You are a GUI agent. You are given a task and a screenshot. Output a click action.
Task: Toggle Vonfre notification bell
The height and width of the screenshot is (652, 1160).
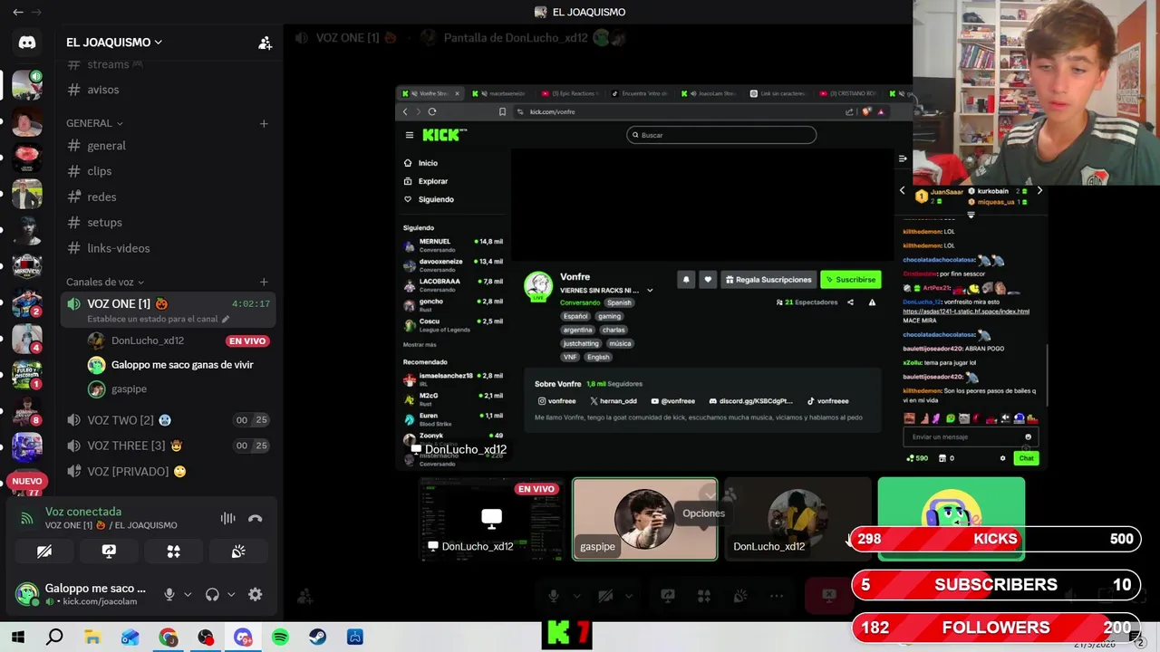(x=686, y=280)
